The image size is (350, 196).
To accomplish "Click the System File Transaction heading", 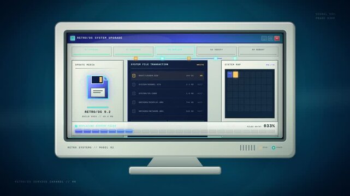I will [x=150, y=65].
